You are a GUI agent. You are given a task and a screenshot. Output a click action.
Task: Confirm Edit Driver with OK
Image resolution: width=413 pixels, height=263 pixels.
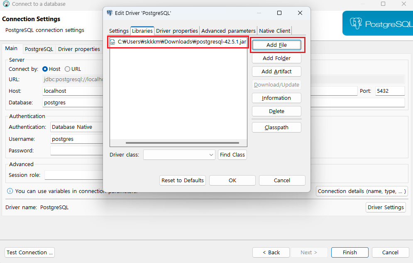[232, 181]
